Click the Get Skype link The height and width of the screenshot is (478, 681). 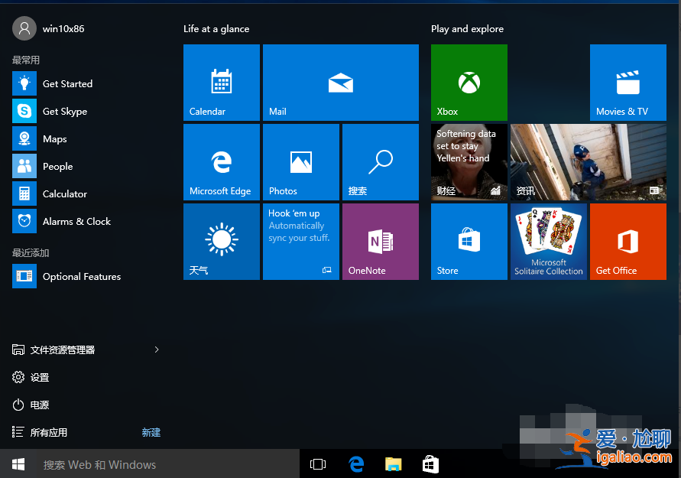point(65,111)
